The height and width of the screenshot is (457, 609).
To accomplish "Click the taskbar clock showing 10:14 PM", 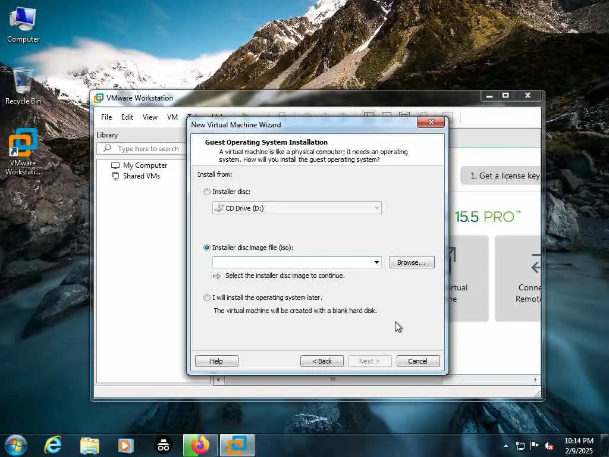I will (579, 446).
